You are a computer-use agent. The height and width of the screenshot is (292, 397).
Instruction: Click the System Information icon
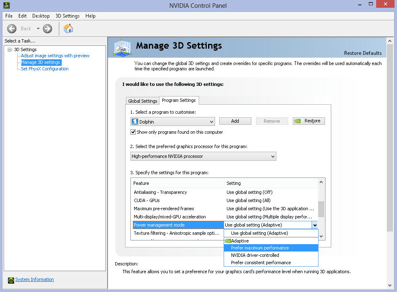[11, 280]
